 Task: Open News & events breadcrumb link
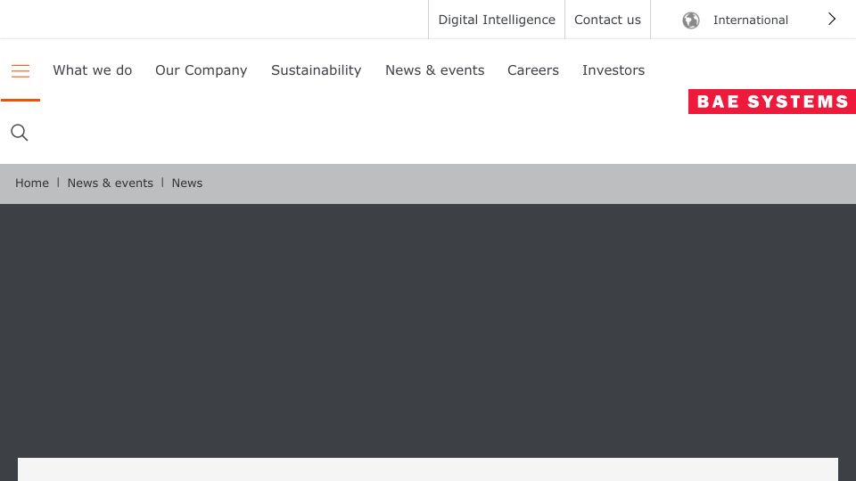[x=111, y=183]
